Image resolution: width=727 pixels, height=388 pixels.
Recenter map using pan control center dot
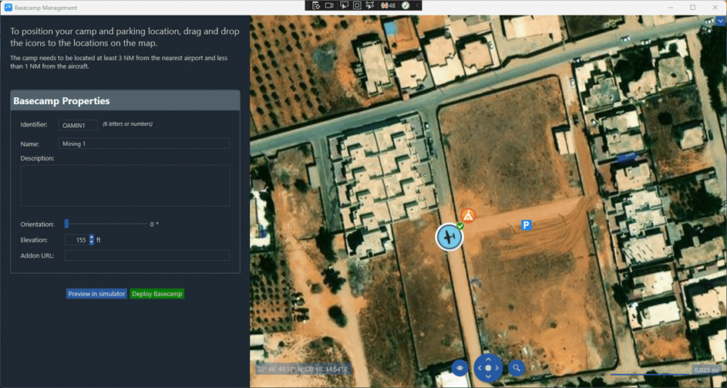tap(488, 368)
